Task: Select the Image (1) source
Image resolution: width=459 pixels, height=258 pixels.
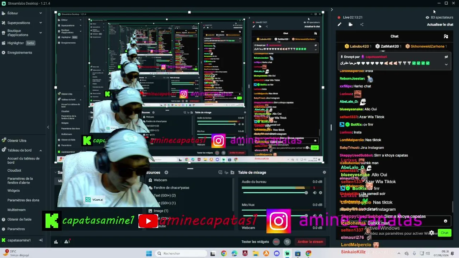Action: click(x=161, y=211)
